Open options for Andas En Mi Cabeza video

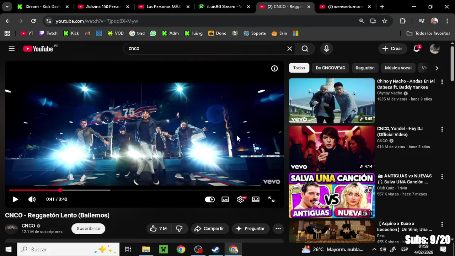pos(442,82)
